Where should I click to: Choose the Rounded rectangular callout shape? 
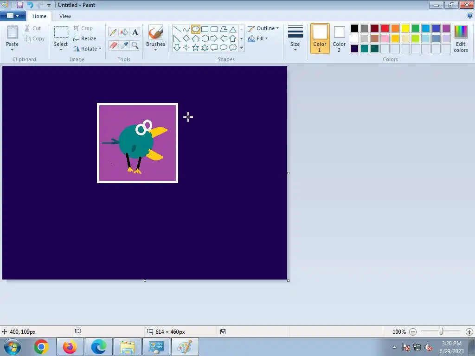click(x=214, y=48)
